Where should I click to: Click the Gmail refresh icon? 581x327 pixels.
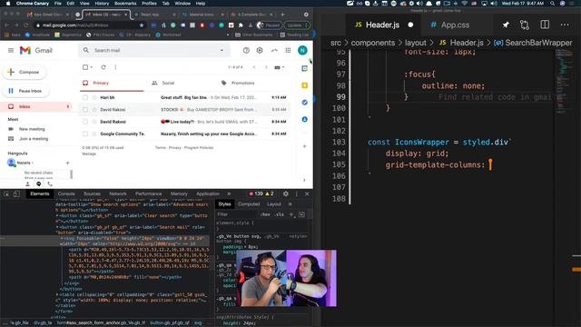pos(103,67)
